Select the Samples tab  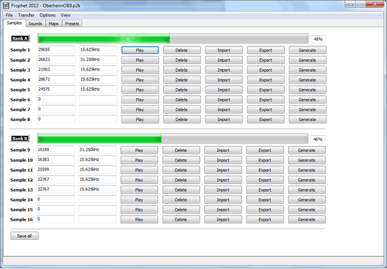[x=15, y=23]
